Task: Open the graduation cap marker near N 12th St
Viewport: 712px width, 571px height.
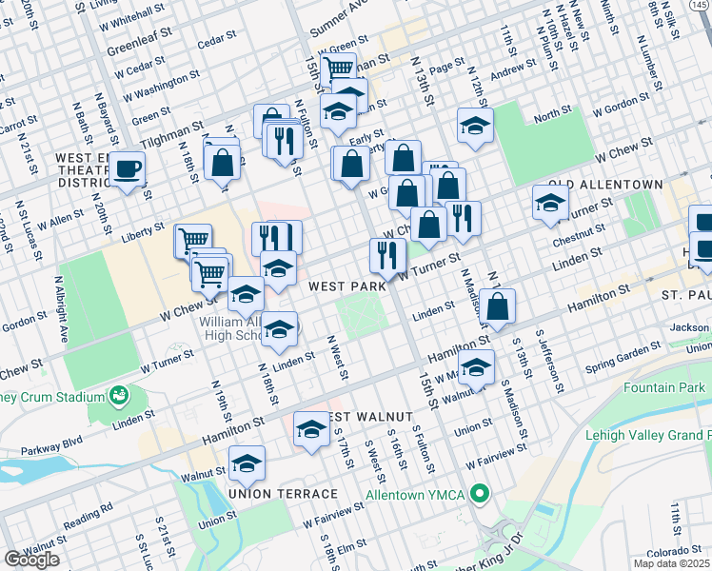Action: [x=475, y=126]
